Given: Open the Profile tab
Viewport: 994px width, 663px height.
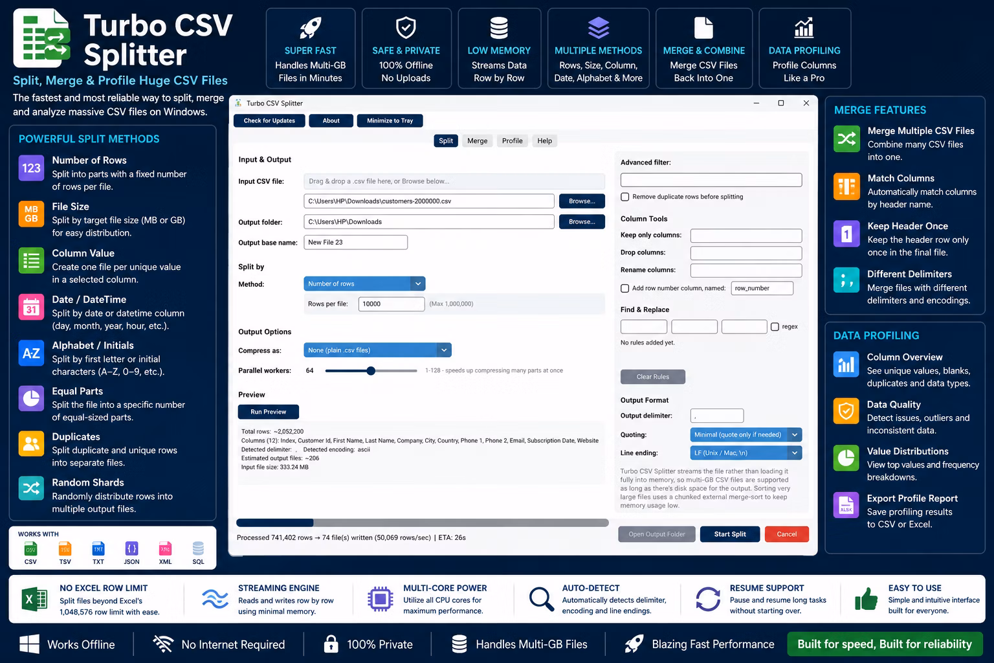Looking at the screenshot, I should click(512, 140).
